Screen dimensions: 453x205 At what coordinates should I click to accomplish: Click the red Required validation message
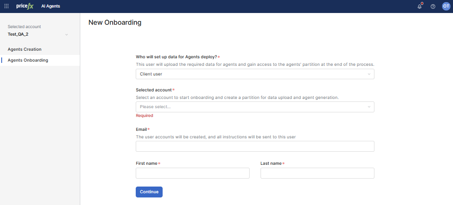pos(144,116)
